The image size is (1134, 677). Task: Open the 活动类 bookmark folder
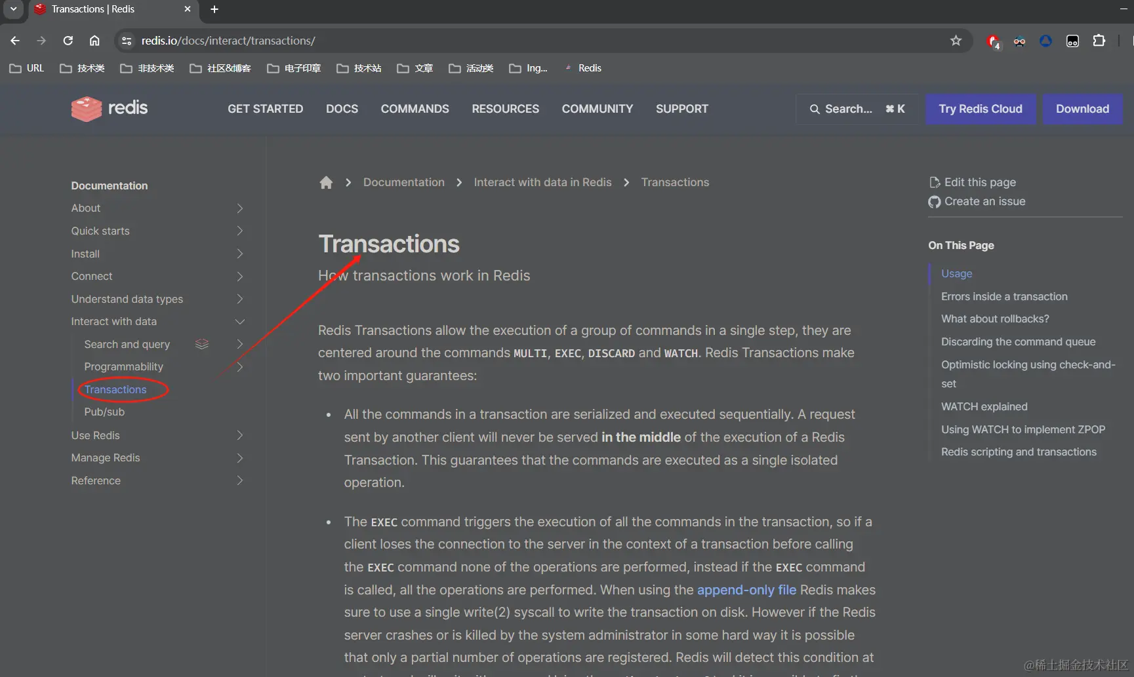point(471,68)
